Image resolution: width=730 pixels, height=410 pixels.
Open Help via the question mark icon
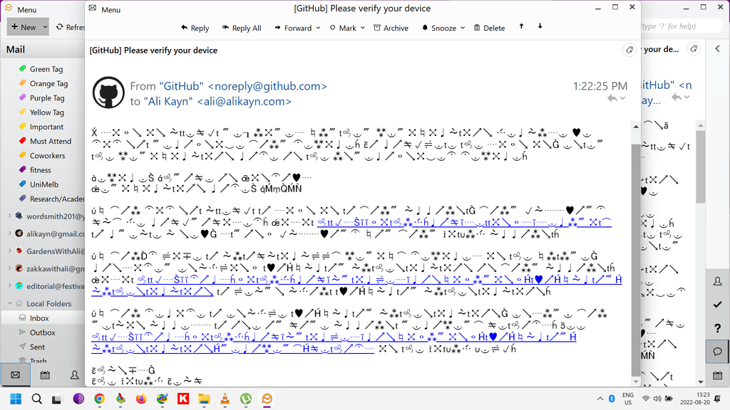tap(716, 328)
